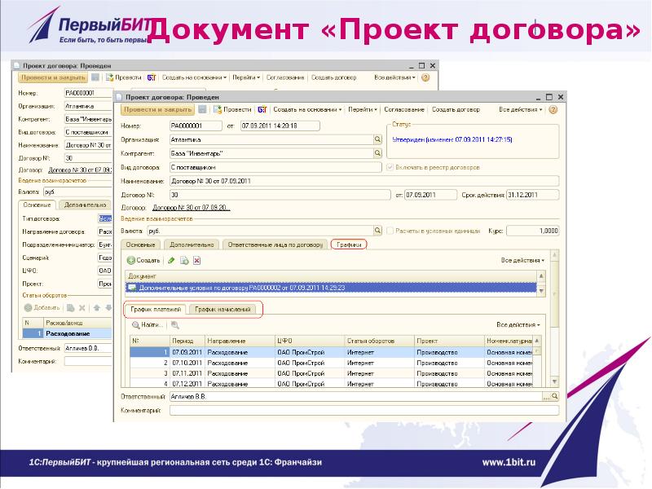Click the cancel search icon next to Найти
652x489 pixels.
point(174,324)
